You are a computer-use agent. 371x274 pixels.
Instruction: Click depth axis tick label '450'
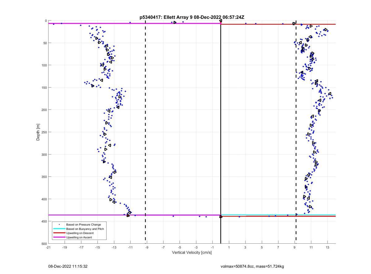tap(44, 221)
